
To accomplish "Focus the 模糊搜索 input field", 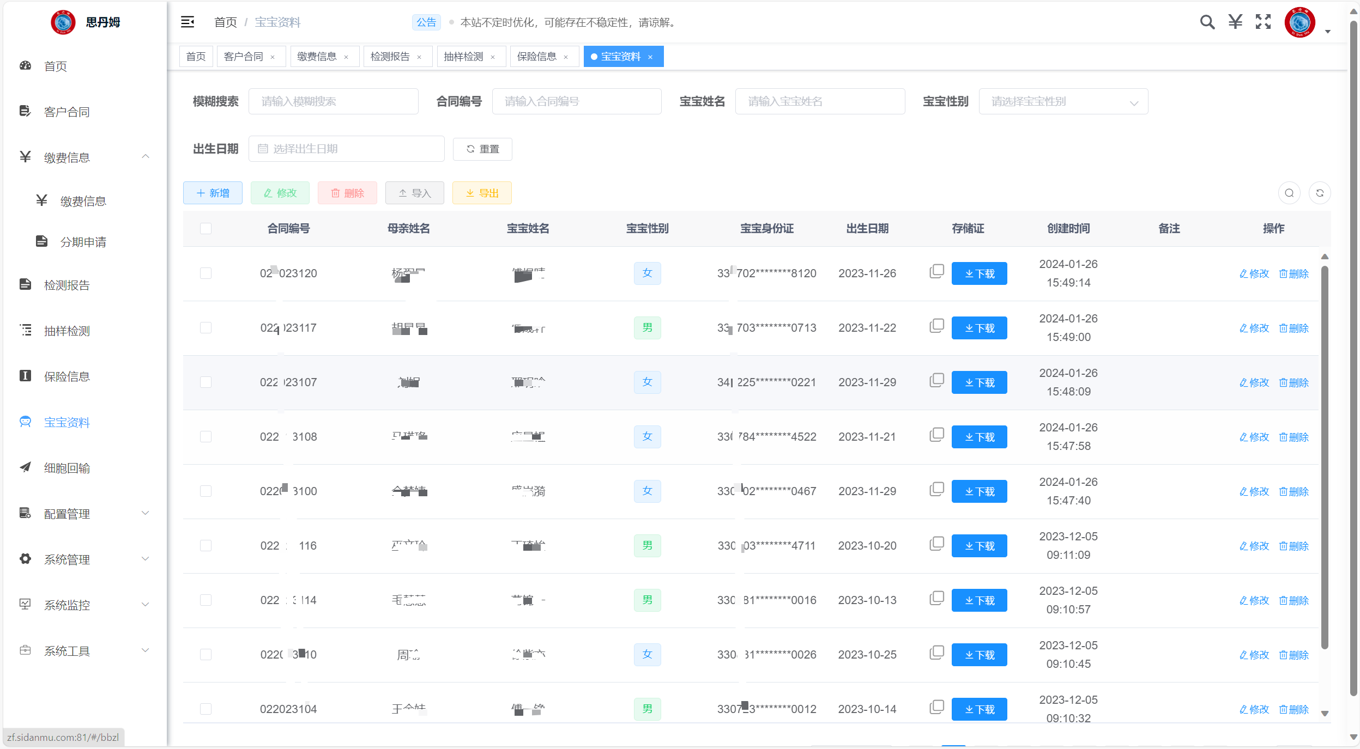I will coord(334,101).
